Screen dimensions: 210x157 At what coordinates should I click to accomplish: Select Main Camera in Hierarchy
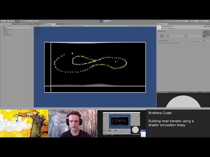[8, 29]
